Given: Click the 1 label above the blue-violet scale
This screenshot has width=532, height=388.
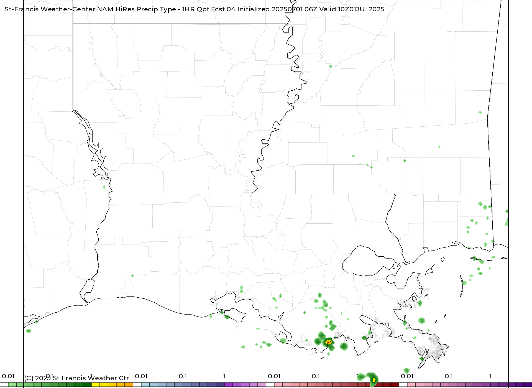Looking at the screenshot, I should click(x=224, y=376).
